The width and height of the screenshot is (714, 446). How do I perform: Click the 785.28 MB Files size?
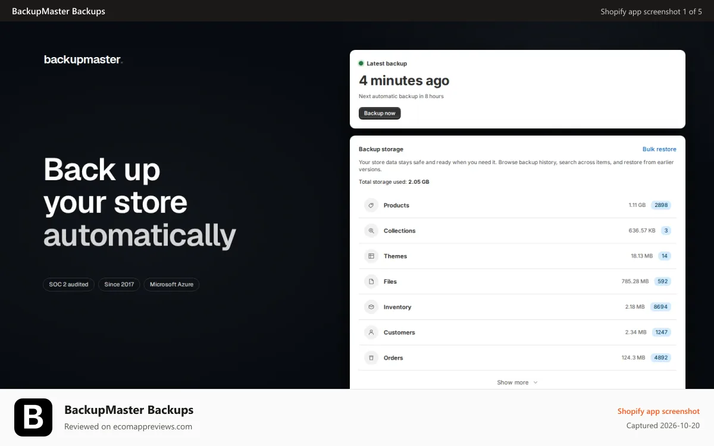635,282
